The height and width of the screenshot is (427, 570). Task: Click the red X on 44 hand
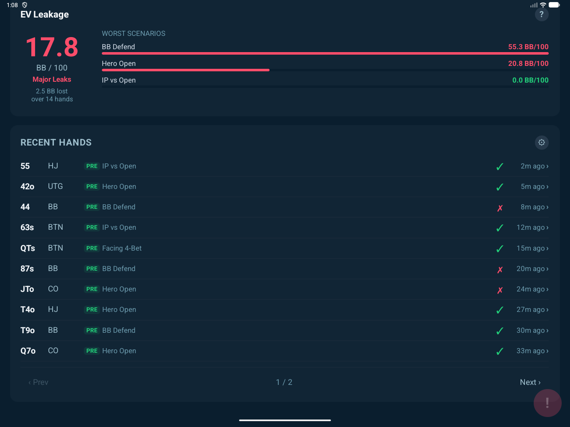click(500, 208)
